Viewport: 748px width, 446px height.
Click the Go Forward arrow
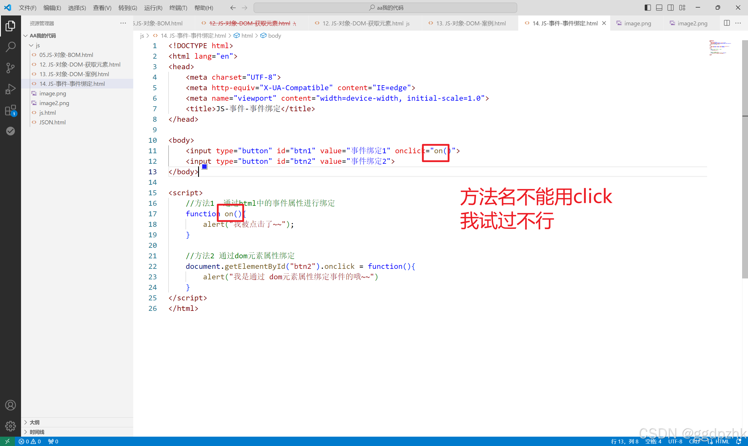click(245, 8)
